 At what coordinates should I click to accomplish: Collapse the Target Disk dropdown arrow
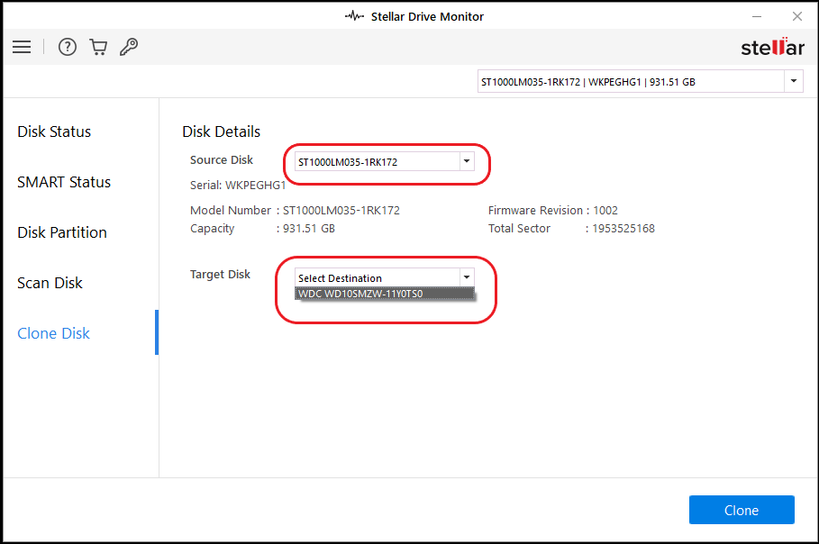[467, 277]
